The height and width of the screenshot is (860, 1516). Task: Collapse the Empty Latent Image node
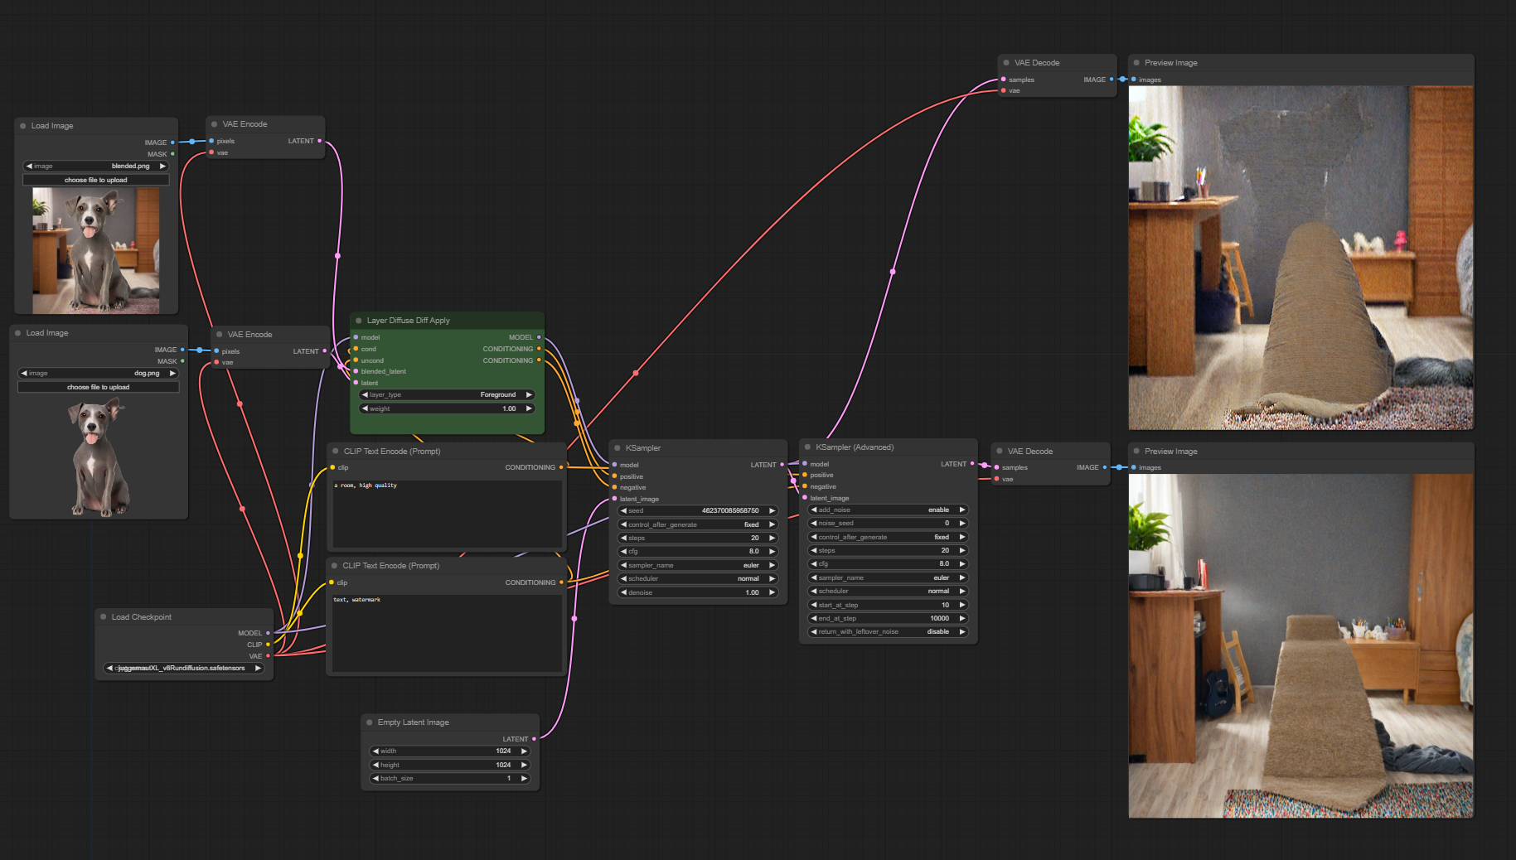[x=370, y=722]
